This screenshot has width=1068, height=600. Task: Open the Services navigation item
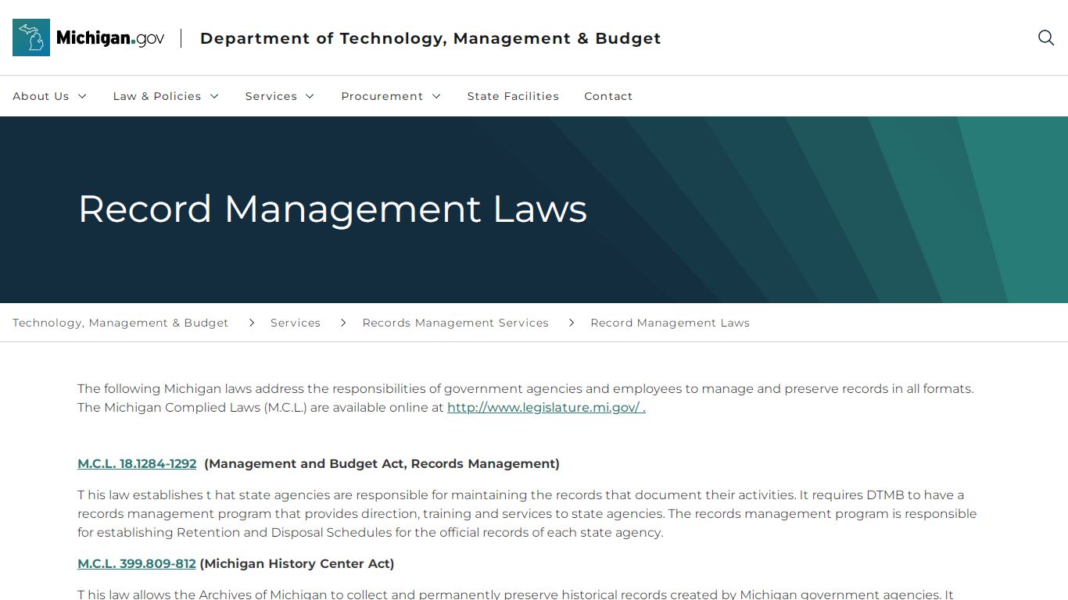[x=271, y=96]
